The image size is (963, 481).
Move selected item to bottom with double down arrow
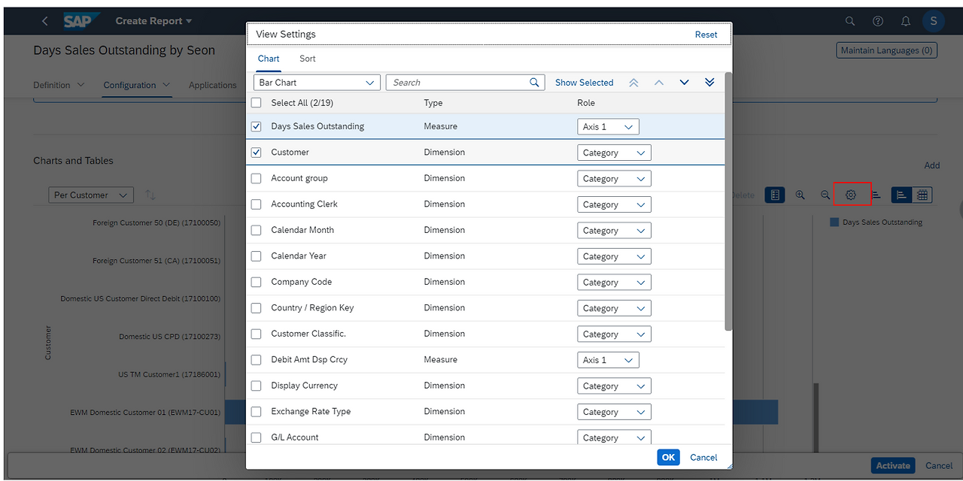709,83
